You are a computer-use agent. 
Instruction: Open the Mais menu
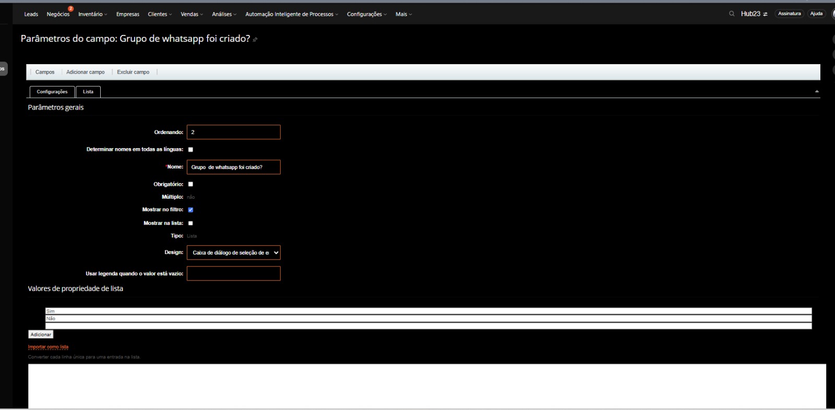(x=403, y=14)
